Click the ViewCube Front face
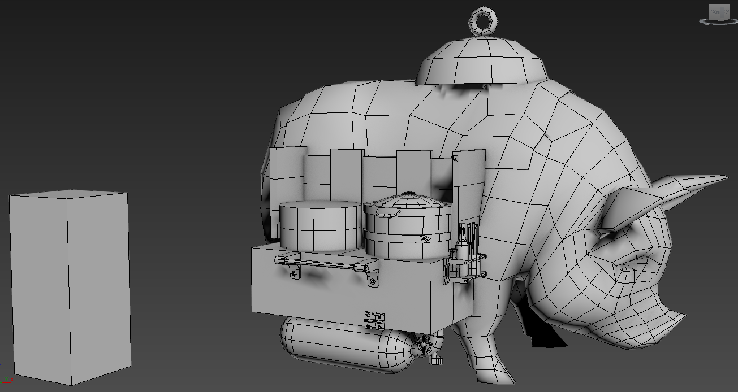Viewport: 738px width, 392px height. (x=716, y=12)
